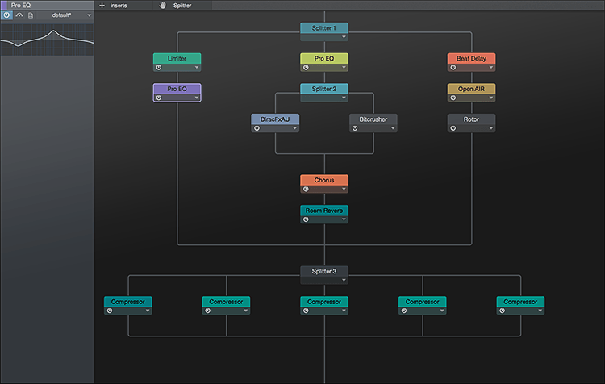Click the document icon in Pro EQ header

tap(31, 15)
